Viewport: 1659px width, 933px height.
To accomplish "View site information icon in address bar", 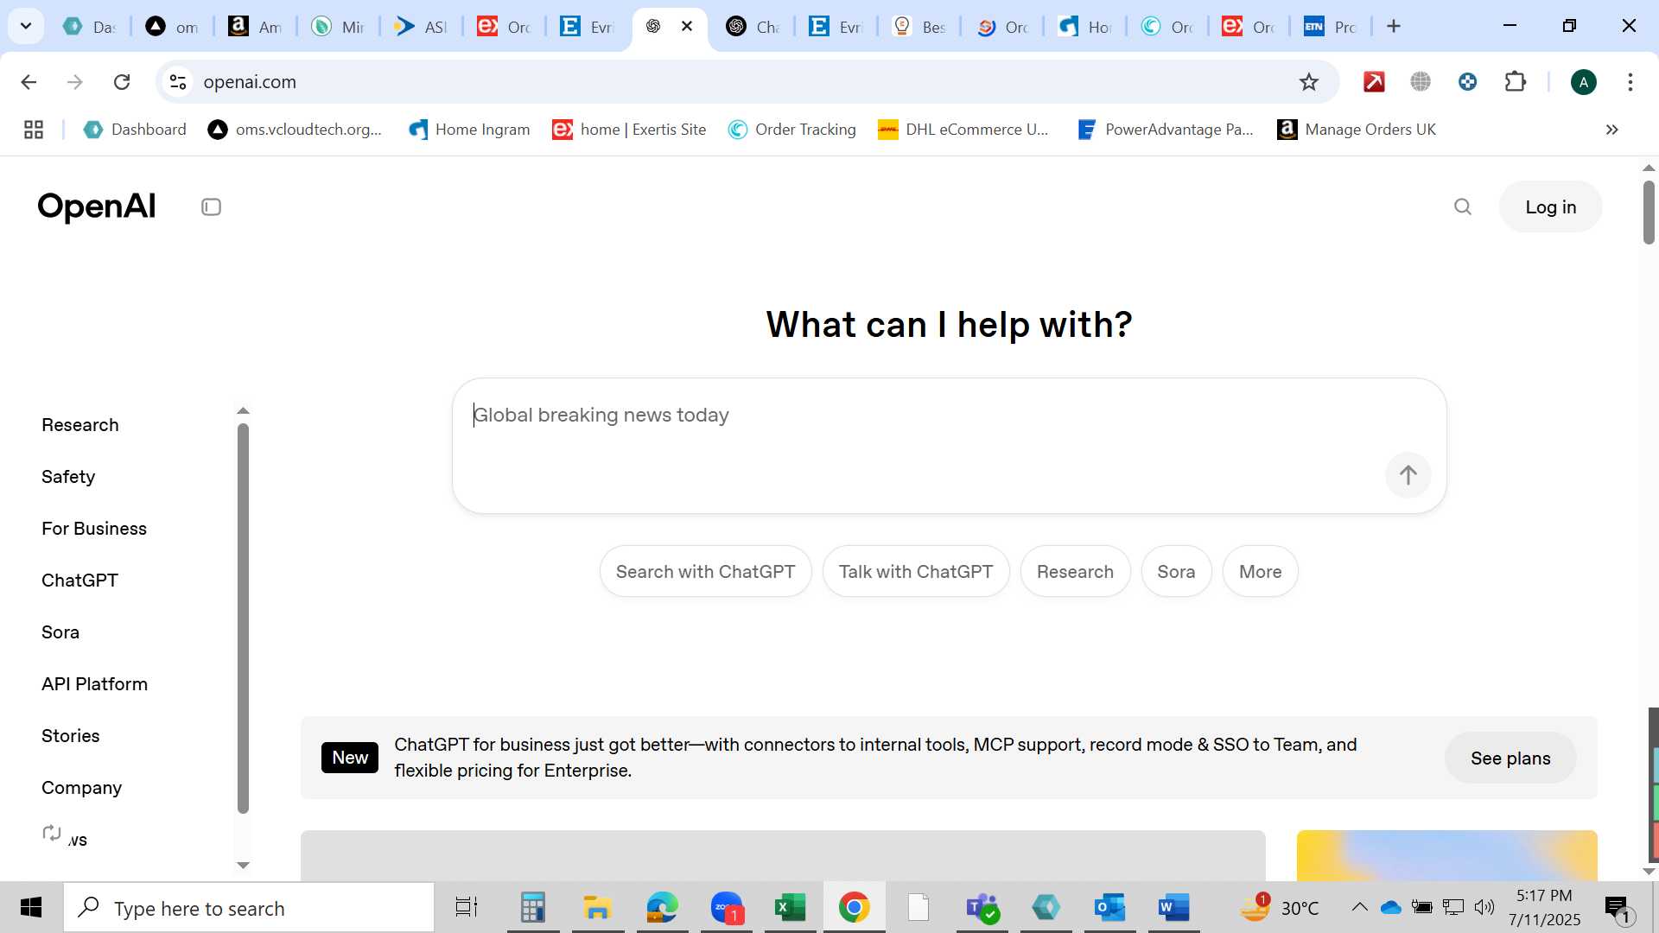I will coord(178,82).
